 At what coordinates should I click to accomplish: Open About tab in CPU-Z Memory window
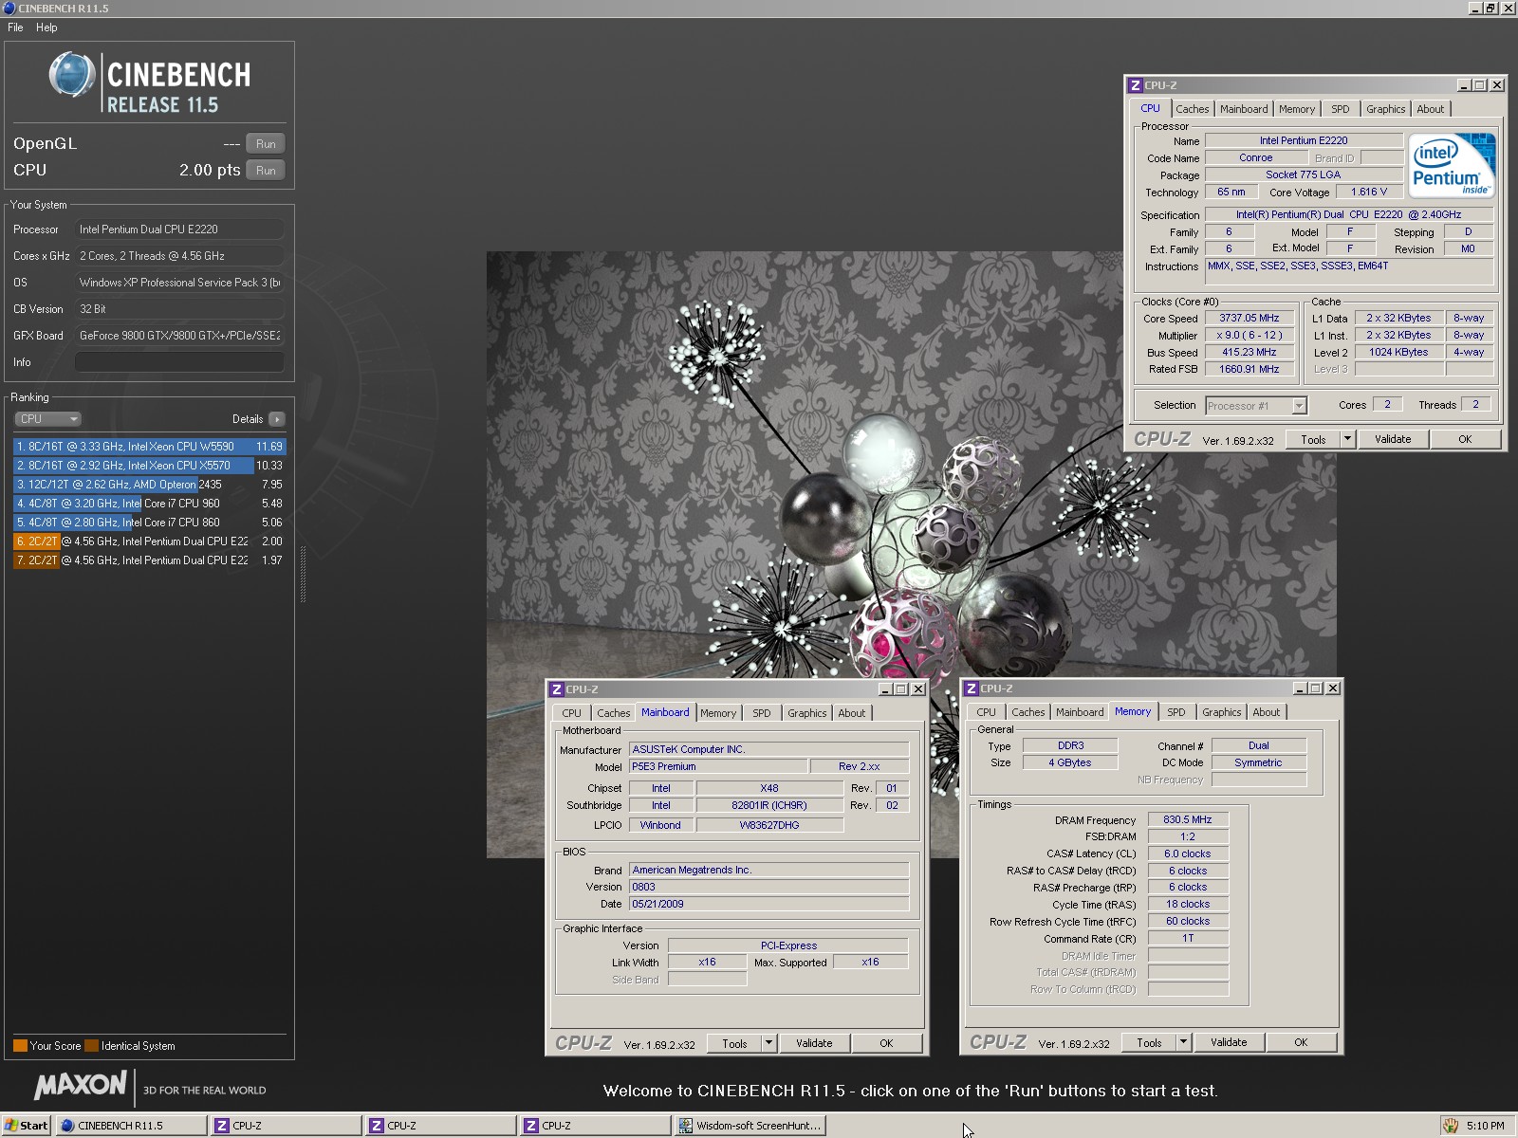pos(1266,712)
